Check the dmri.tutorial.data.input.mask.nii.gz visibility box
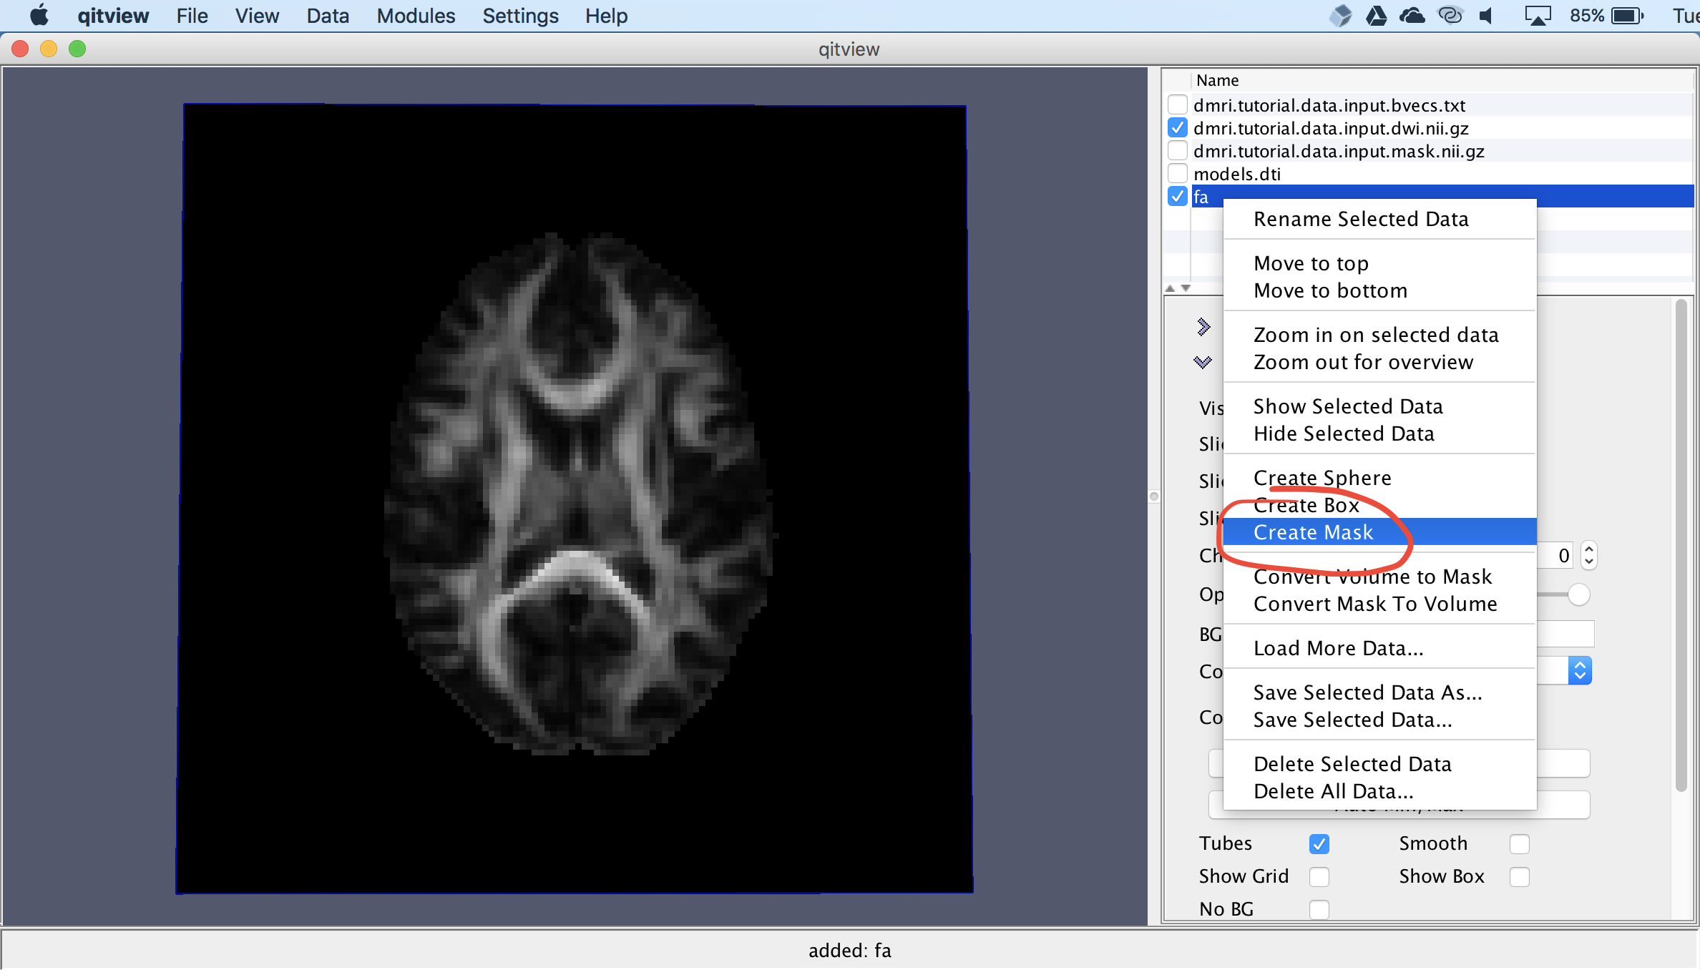 click(x=1178, y=151)
